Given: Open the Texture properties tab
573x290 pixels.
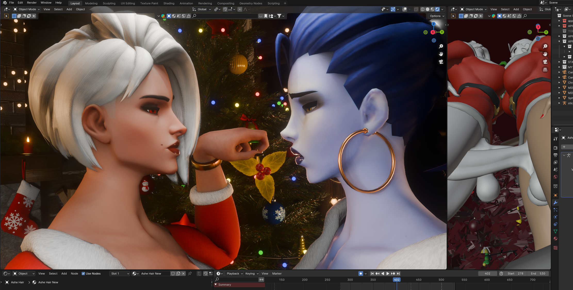Looking at the screenshot, I should tap(555, 248).
